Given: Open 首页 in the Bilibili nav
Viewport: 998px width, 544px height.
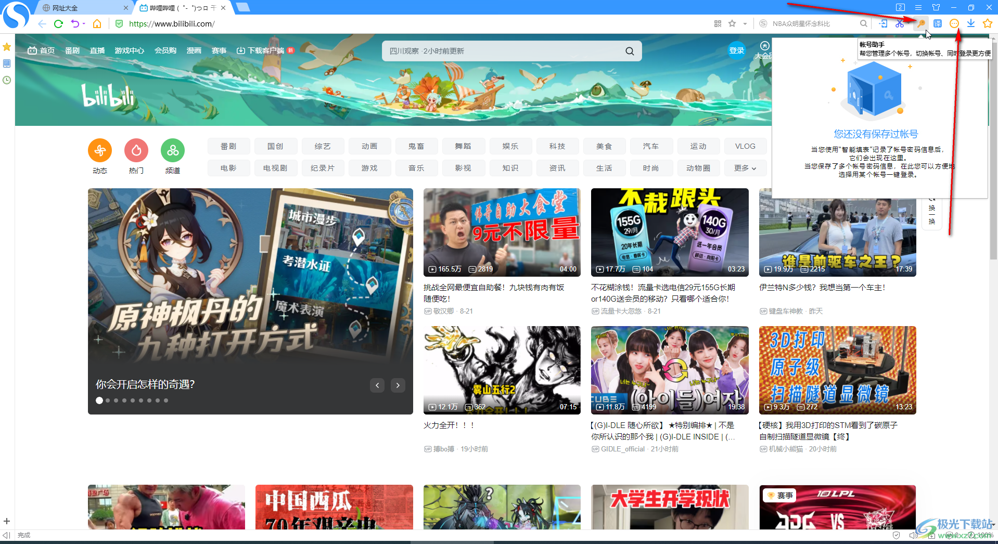Looking at the screenshot, I should point(41,50).
